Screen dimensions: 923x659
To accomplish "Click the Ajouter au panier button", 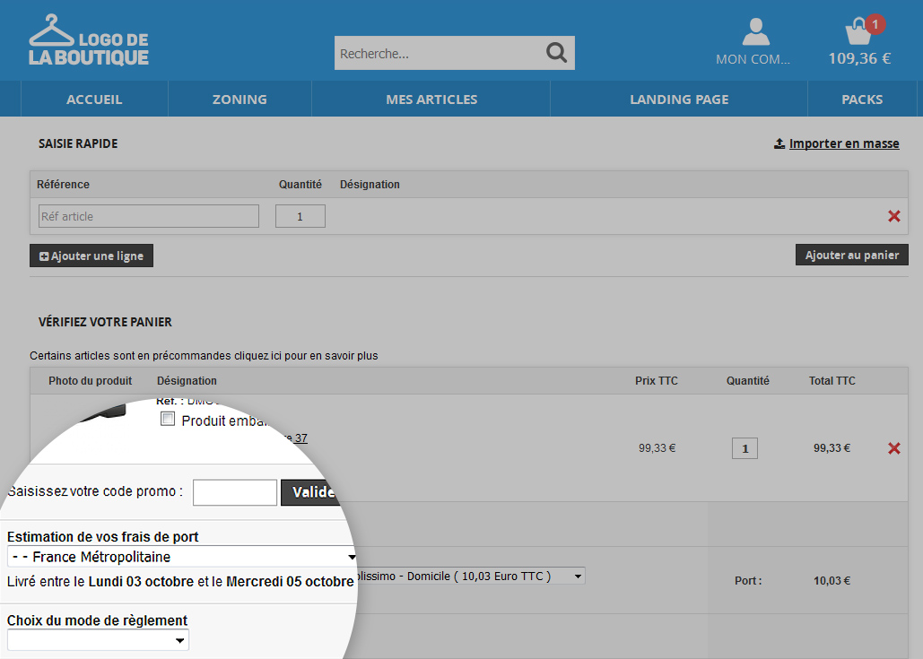I will (851, 256).
